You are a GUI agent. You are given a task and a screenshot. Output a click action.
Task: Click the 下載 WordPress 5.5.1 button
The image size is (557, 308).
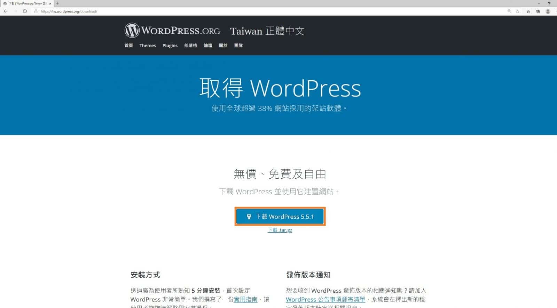click(x=280, y=217)
